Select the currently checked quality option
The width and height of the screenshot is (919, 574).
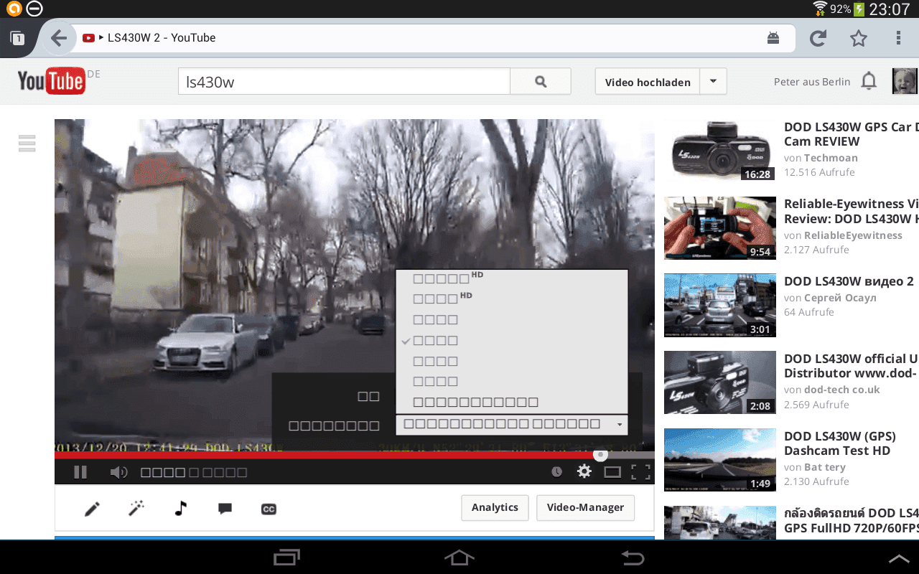512,340
